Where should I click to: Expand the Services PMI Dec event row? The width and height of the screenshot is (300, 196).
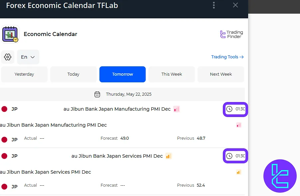coord(117,156)
